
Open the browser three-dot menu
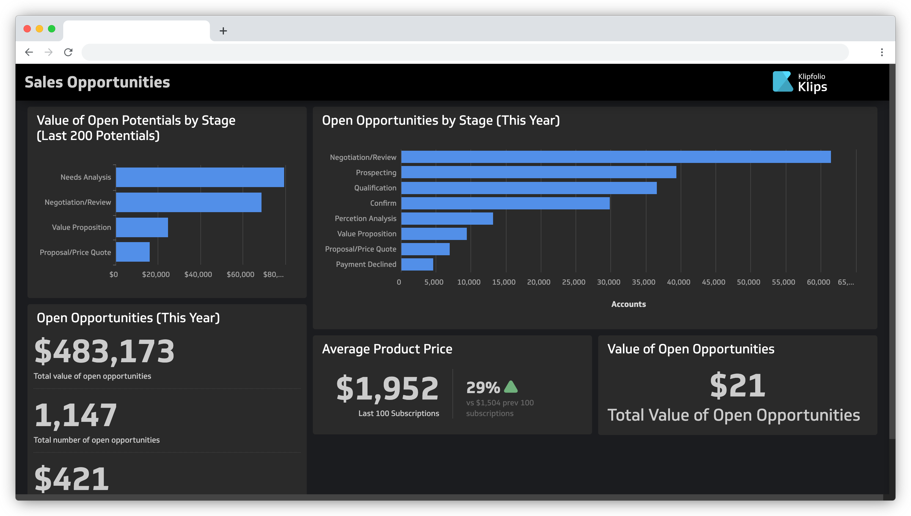pyautogui.click(x=882, y=53)
